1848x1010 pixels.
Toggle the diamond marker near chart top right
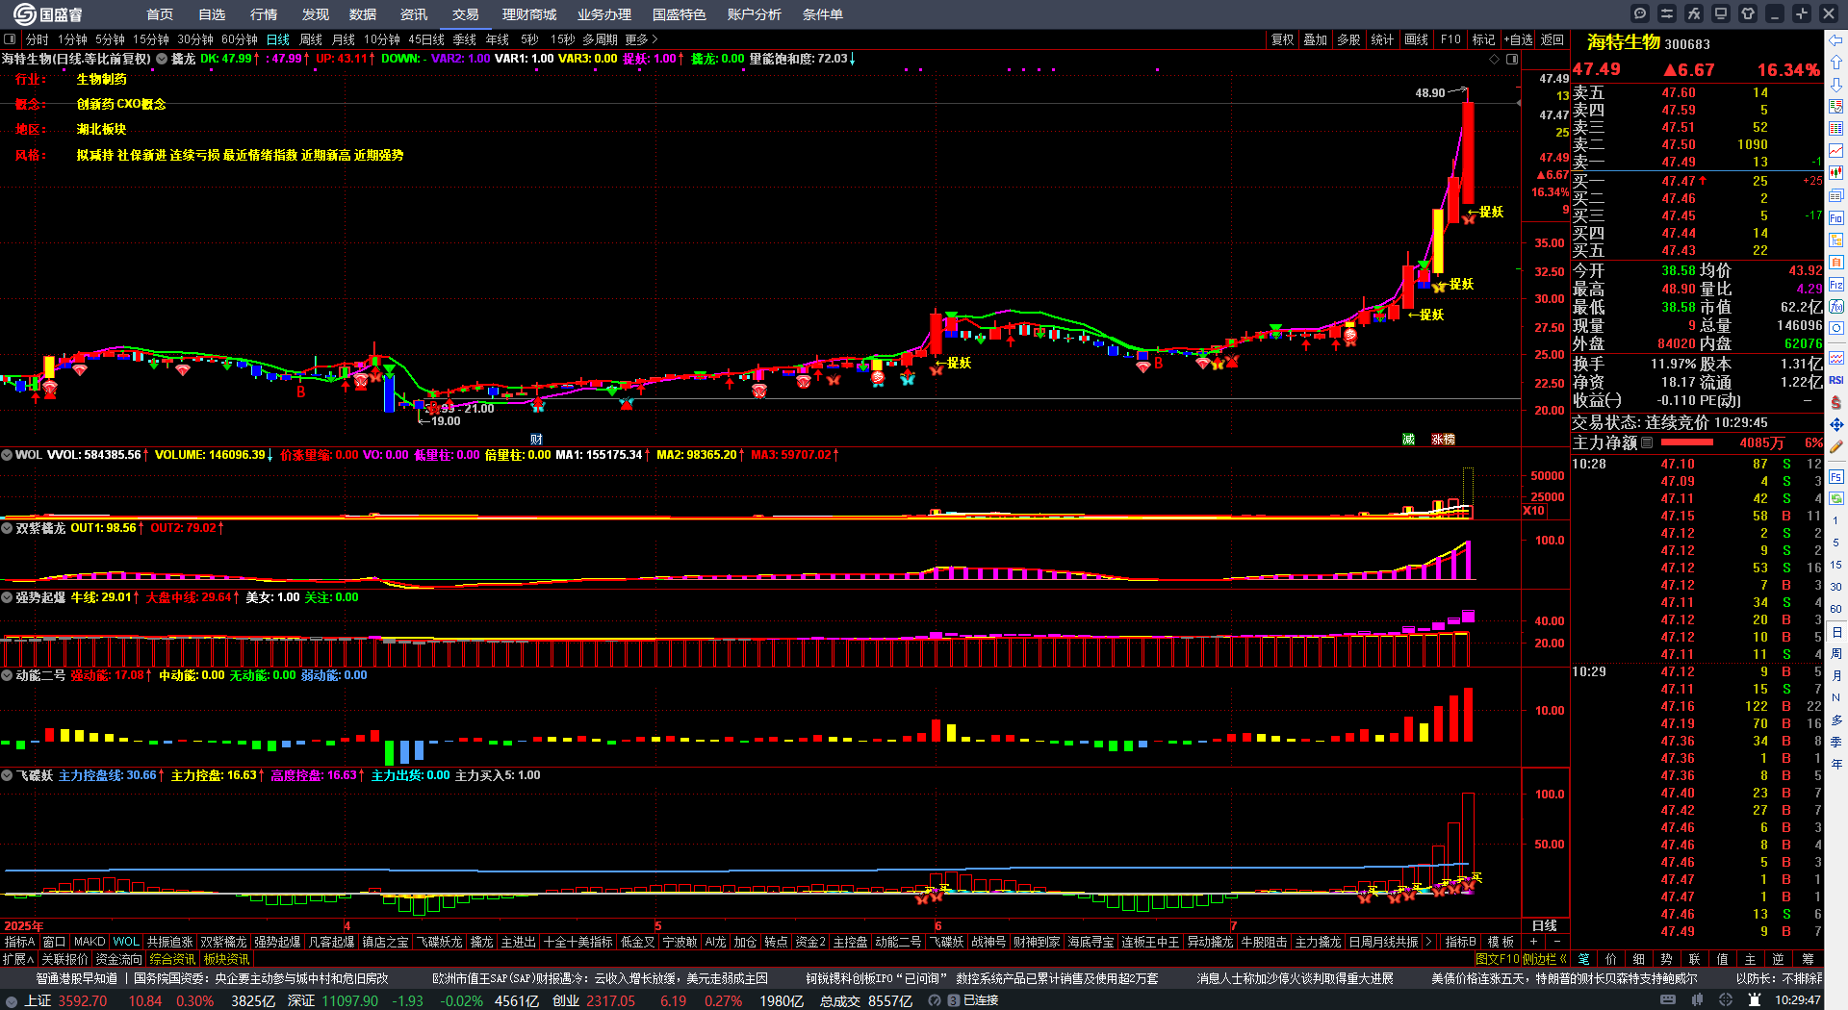pyautogui.click(x=1495, y=59)
